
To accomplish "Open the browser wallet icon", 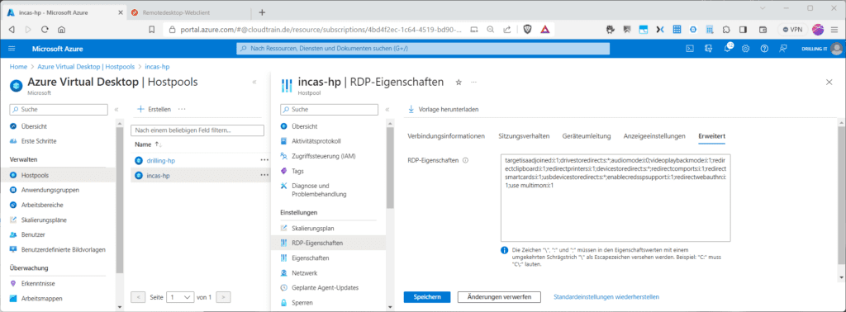I will 763,30.
